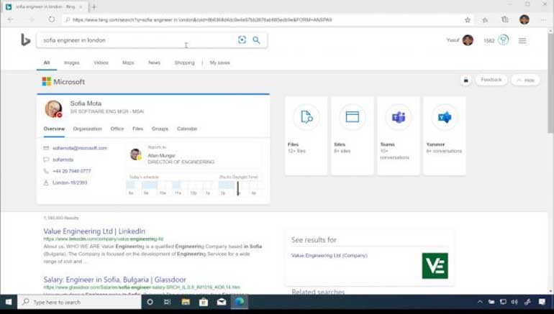Open the Groups profile tab
554x314 pixels.
click(x=160, y=129)
